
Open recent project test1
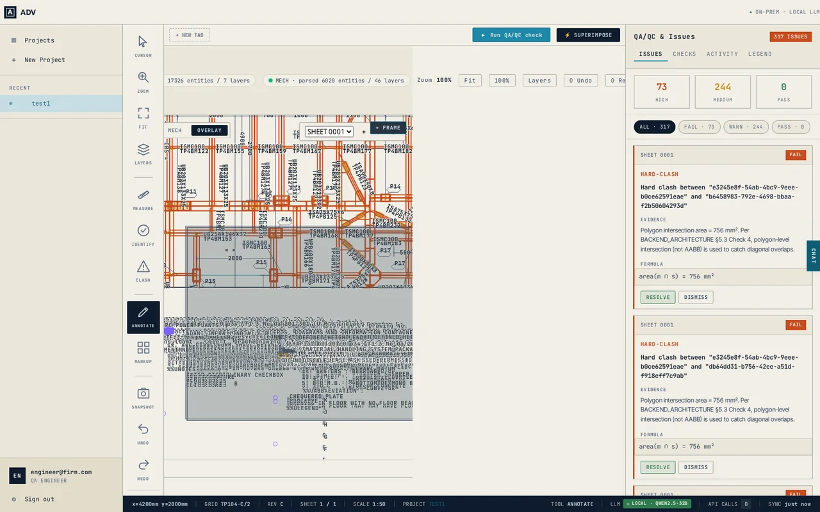61,103
